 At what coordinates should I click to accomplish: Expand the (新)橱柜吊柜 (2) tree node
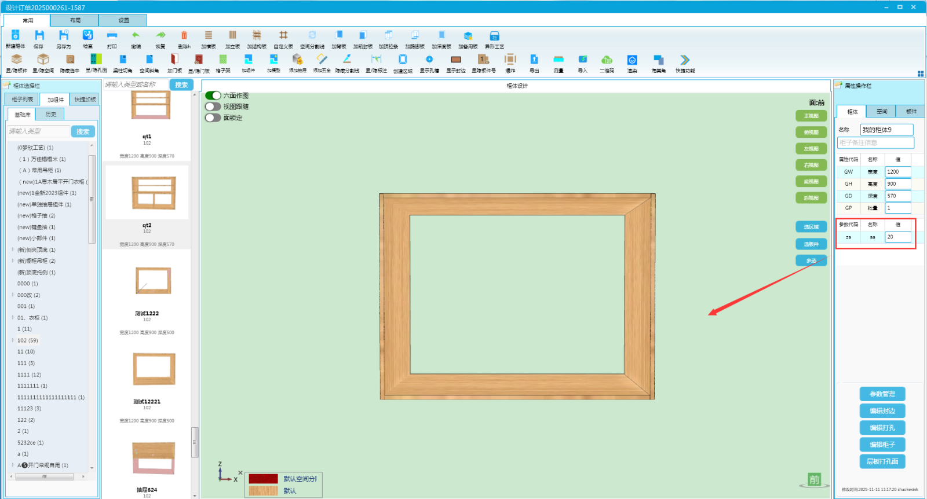pos(13,261)
